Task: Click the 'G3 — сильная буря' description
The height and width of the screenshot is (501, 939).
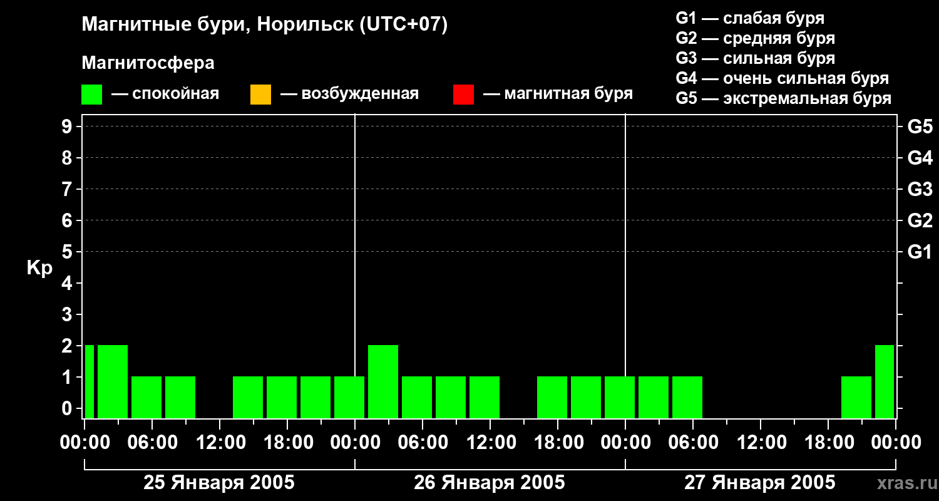Action: 756,58
